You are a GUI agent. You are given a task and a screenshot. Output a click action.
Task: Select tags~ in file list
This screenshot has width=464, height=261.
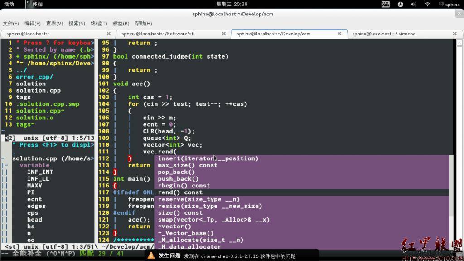pyautogui.click(x=25, y=124)
